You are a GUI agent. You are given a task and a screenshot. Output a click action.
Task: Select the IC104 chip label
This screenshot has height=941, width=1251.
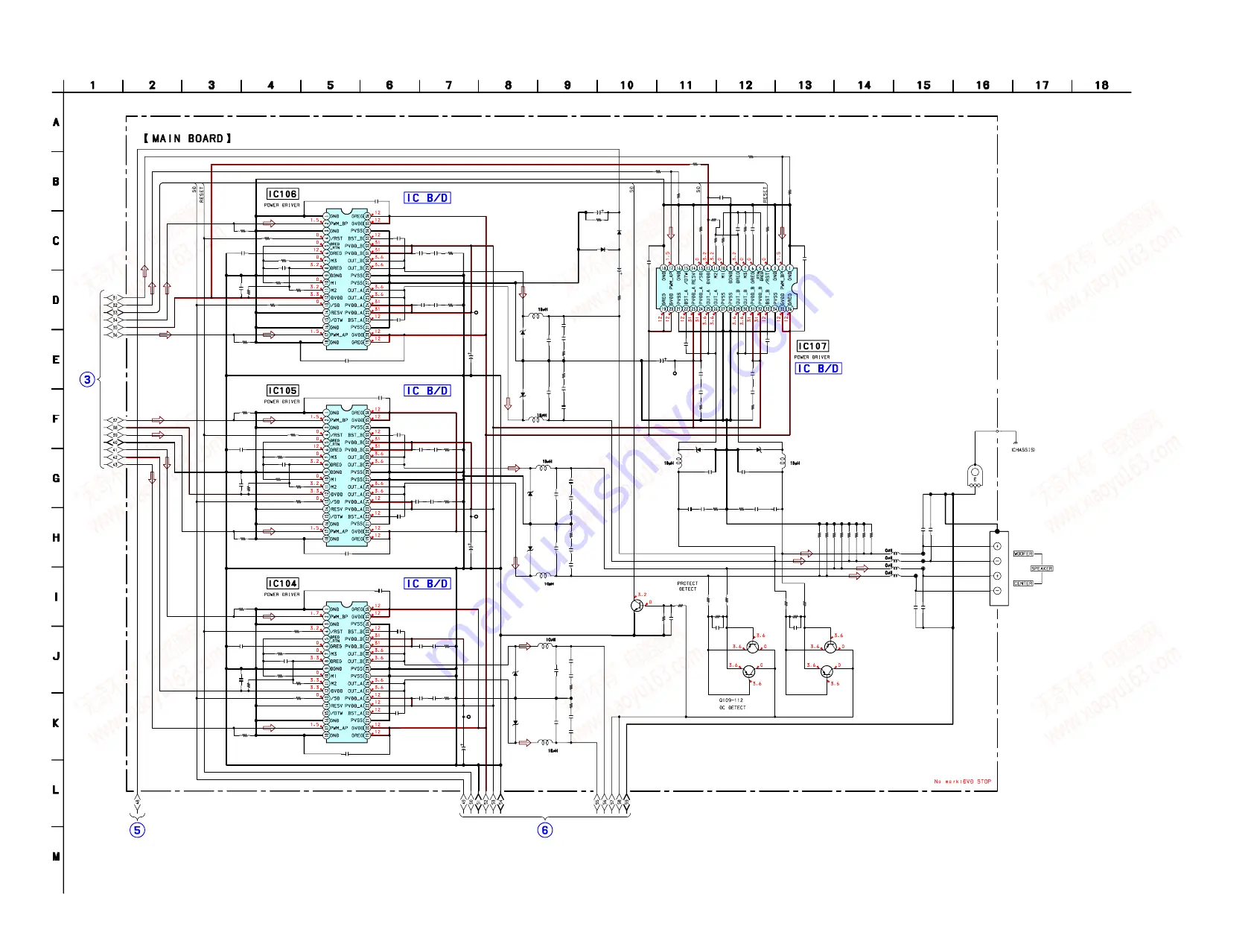(283, 584)
